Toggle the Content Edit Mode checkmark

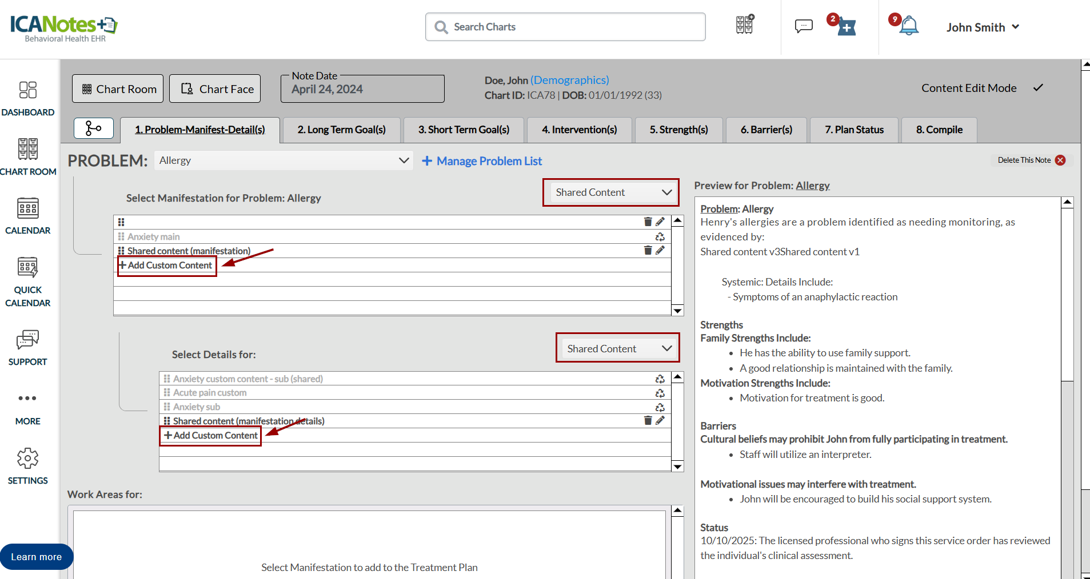click(x=1038, y=88)
